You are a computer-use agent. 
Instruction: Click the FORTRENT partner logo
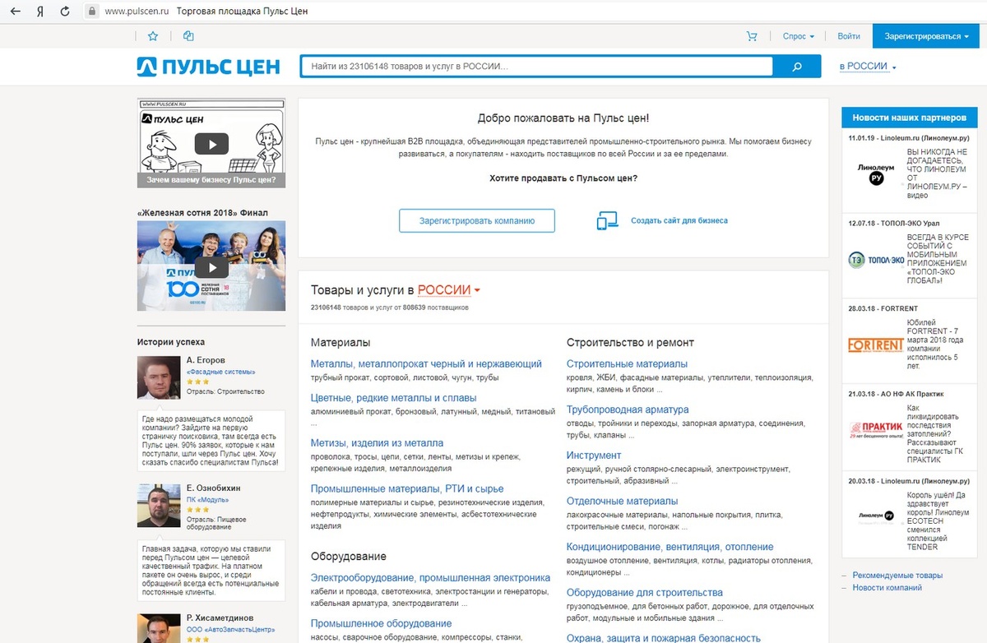875,345
